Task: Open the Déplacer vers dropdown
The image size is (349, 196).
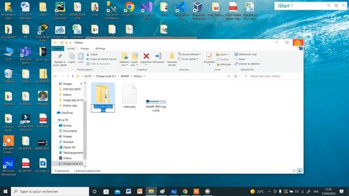Action: [x=124, y=64]
